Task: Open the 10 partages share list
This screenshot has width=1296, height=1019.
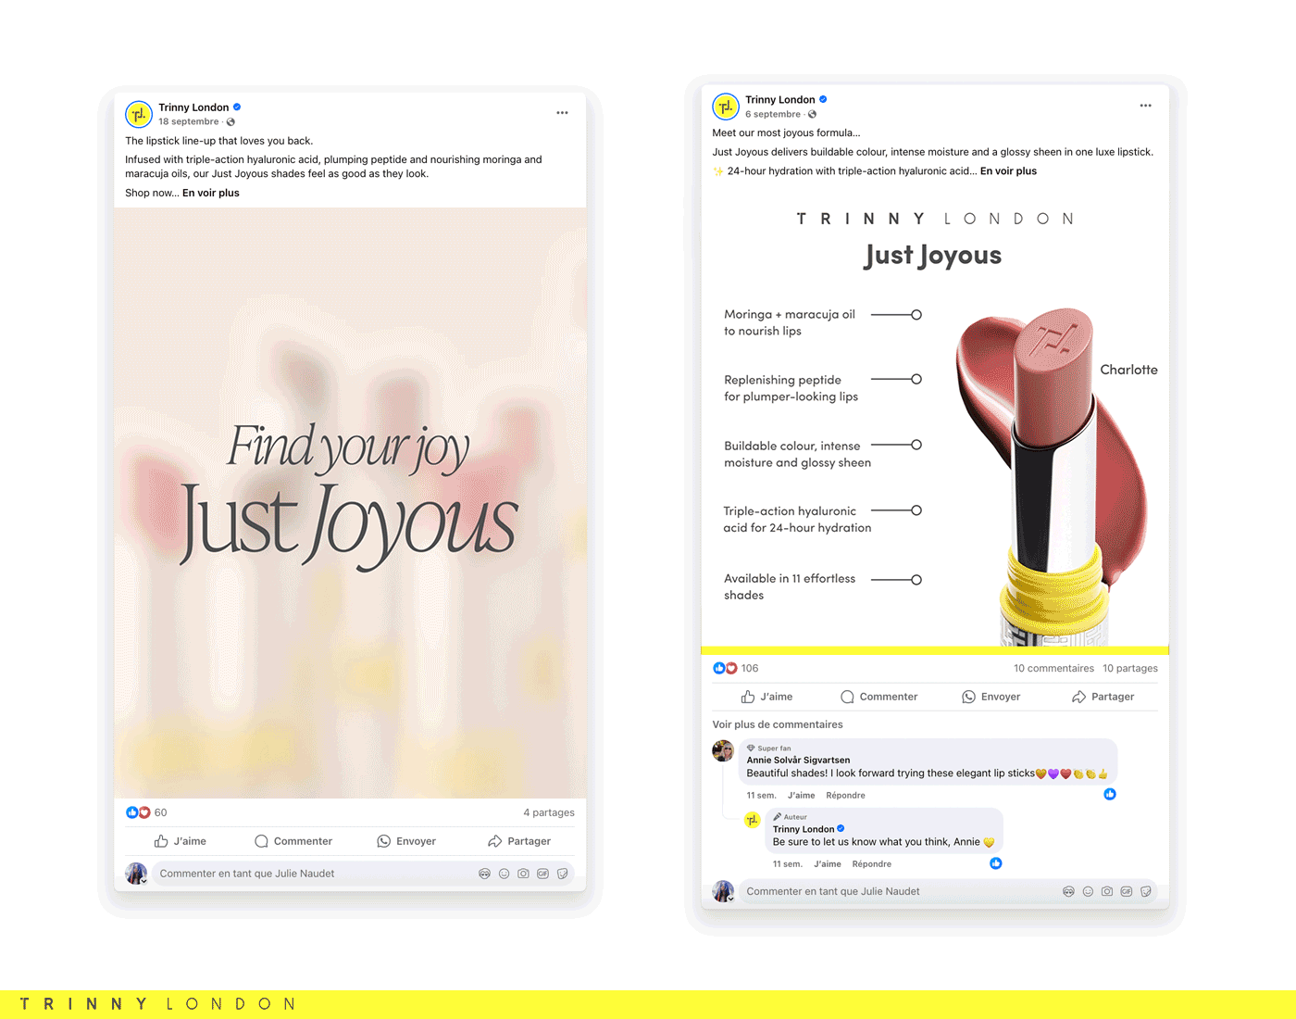Action: pyautogui.click(x=1130, y=668)
